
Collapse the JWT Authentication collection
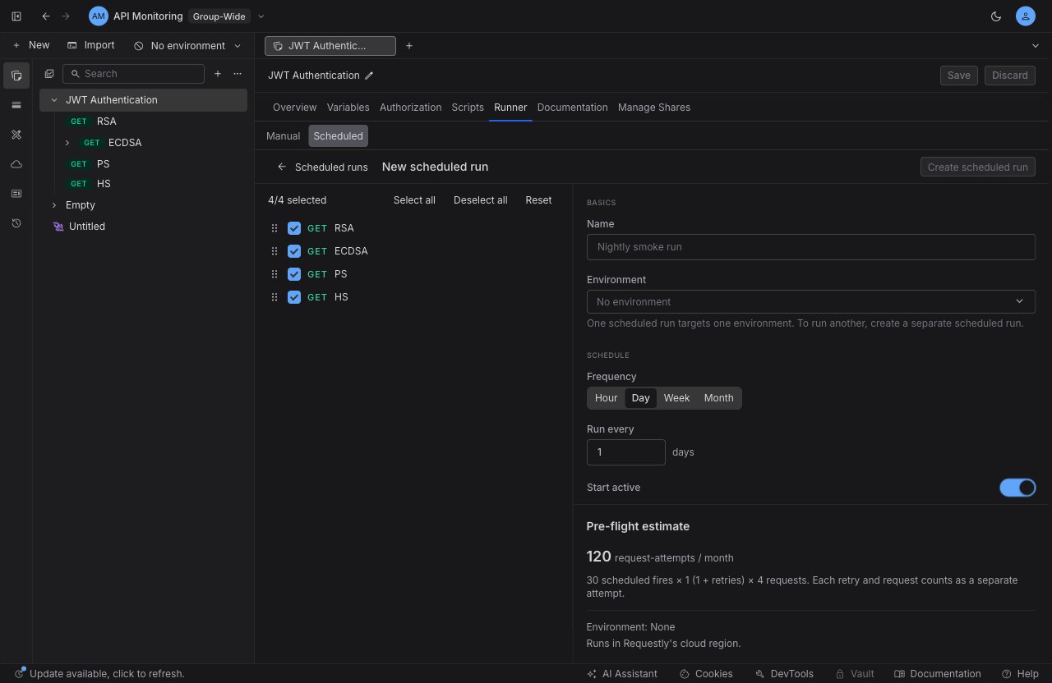pos(54,100)
